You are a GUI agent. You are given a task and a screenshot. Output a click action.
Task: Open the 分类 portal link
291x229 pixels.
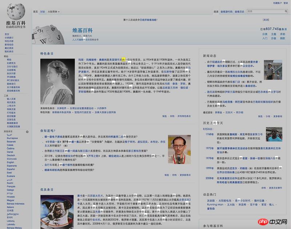(x=265, y=34)
